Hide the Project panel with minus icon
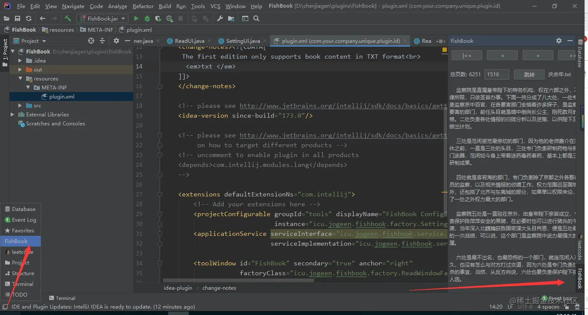588x315 pixels. [x=127, y=41]
